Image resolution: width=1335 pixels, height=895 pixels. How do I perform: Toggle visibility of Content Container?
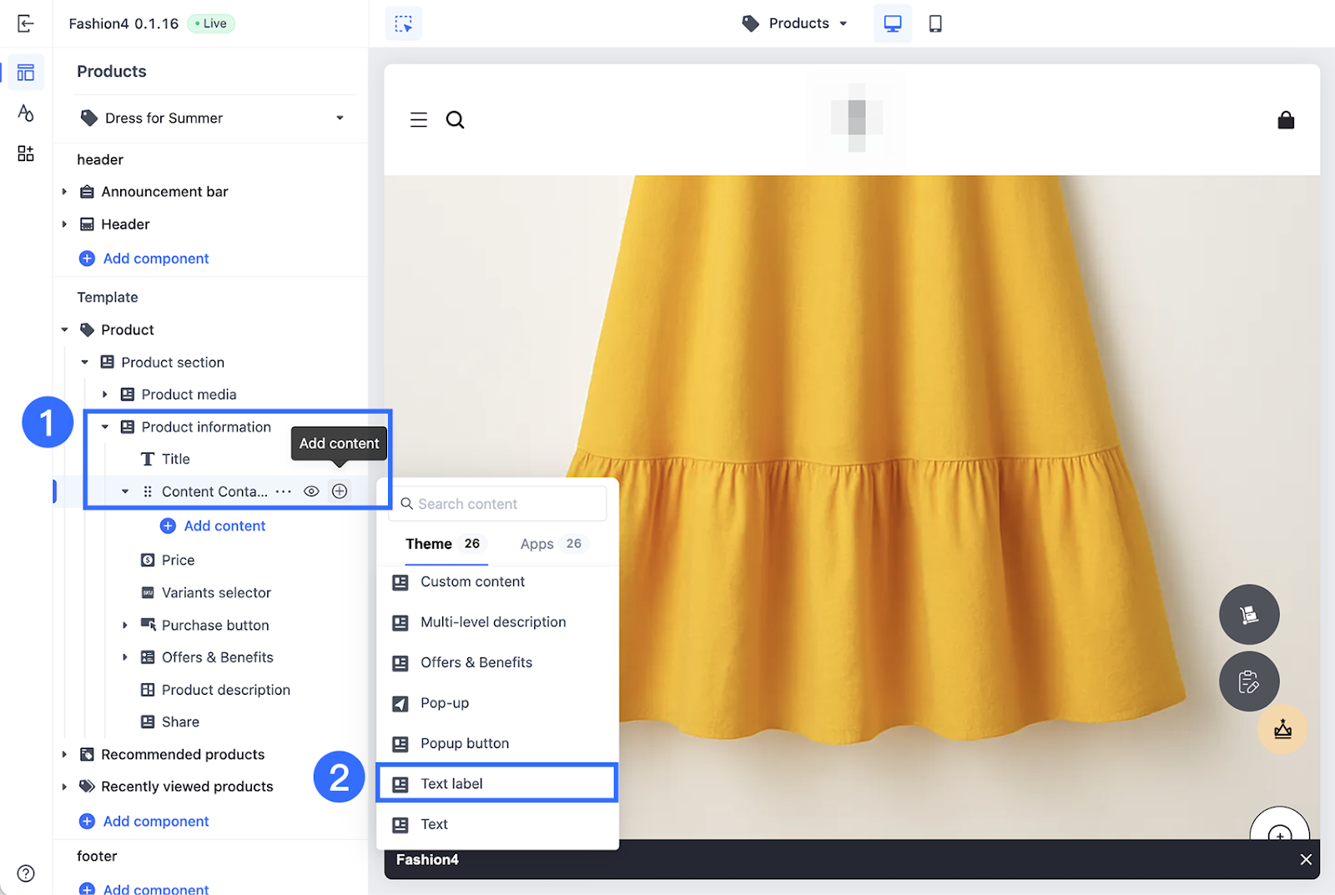tap(311, 491)
